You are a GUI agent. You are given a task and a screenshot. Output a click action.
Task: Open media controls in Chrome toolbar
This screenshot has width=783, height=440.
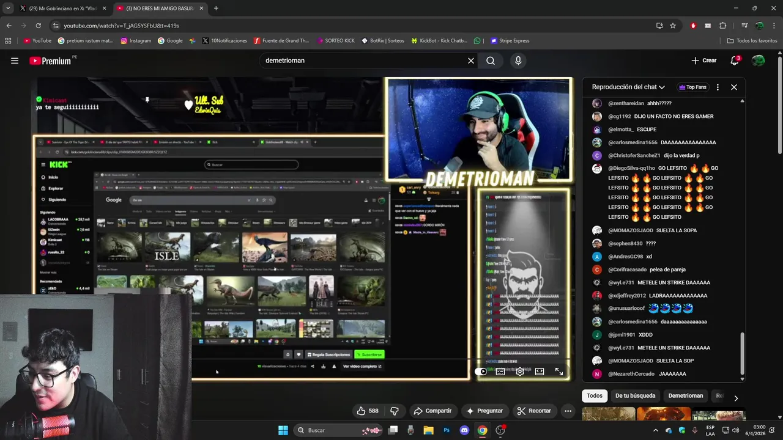point(744,26)
